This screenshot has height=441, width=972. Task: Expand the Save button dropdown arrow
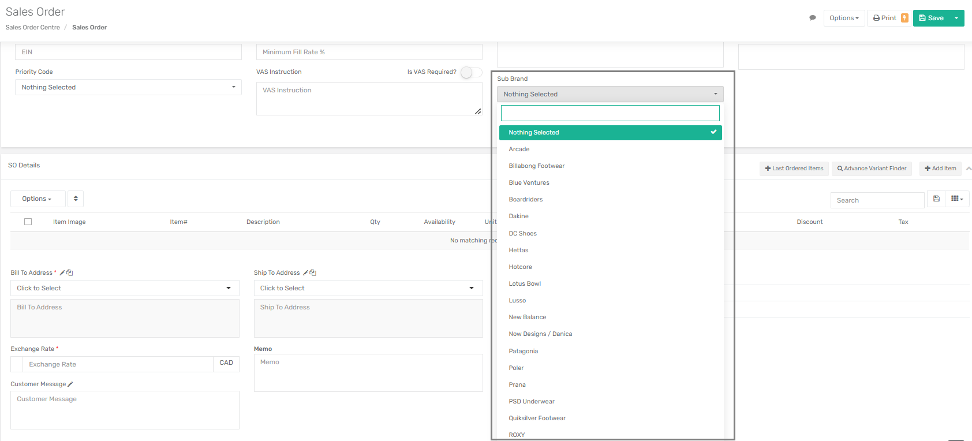956,18
